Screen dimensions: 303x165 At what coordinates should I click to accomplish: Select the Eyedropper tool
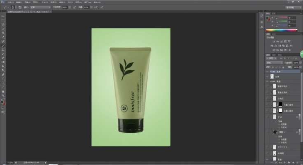pyautogui.click(x=3, y=37)
